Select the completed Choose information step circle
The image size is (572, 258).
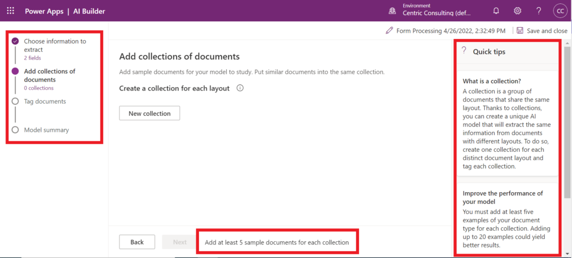coord(15,41)
